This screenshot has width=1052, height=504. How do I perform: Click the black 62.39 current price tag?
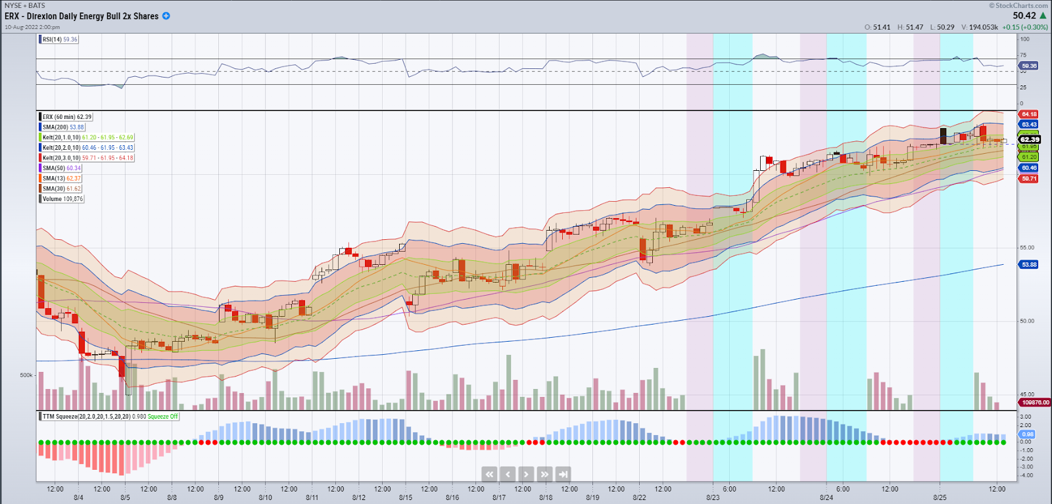point(1030,139)
